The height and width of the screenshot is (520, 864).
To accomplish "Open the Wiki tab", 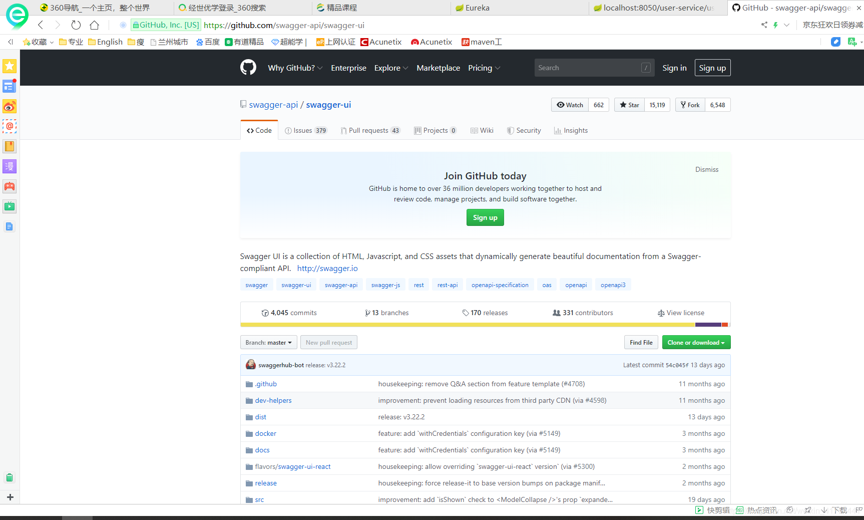I will click(x=482, y=130).
